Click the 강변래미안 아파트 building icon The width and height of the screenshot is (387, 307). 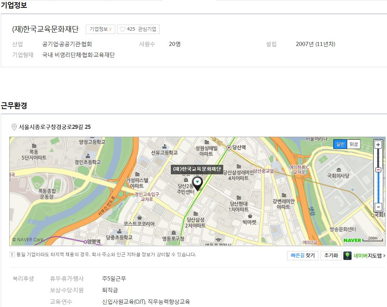point(284,195)
